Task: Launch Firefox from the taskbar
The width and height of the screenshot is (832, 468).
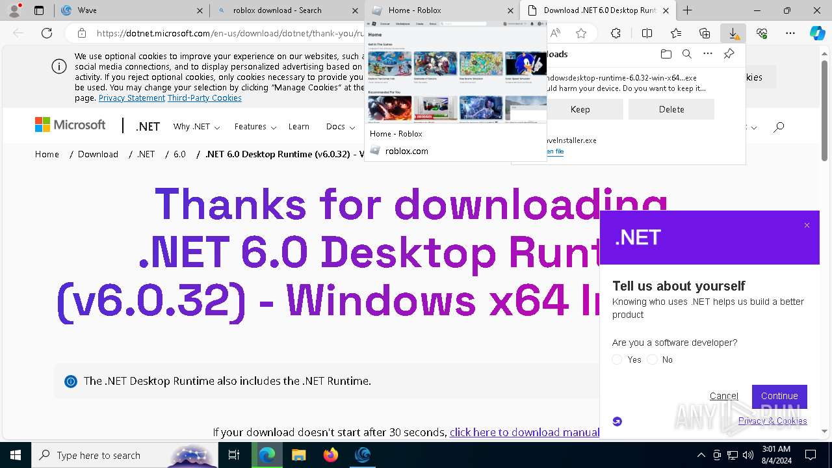Action: pos(331,455)
